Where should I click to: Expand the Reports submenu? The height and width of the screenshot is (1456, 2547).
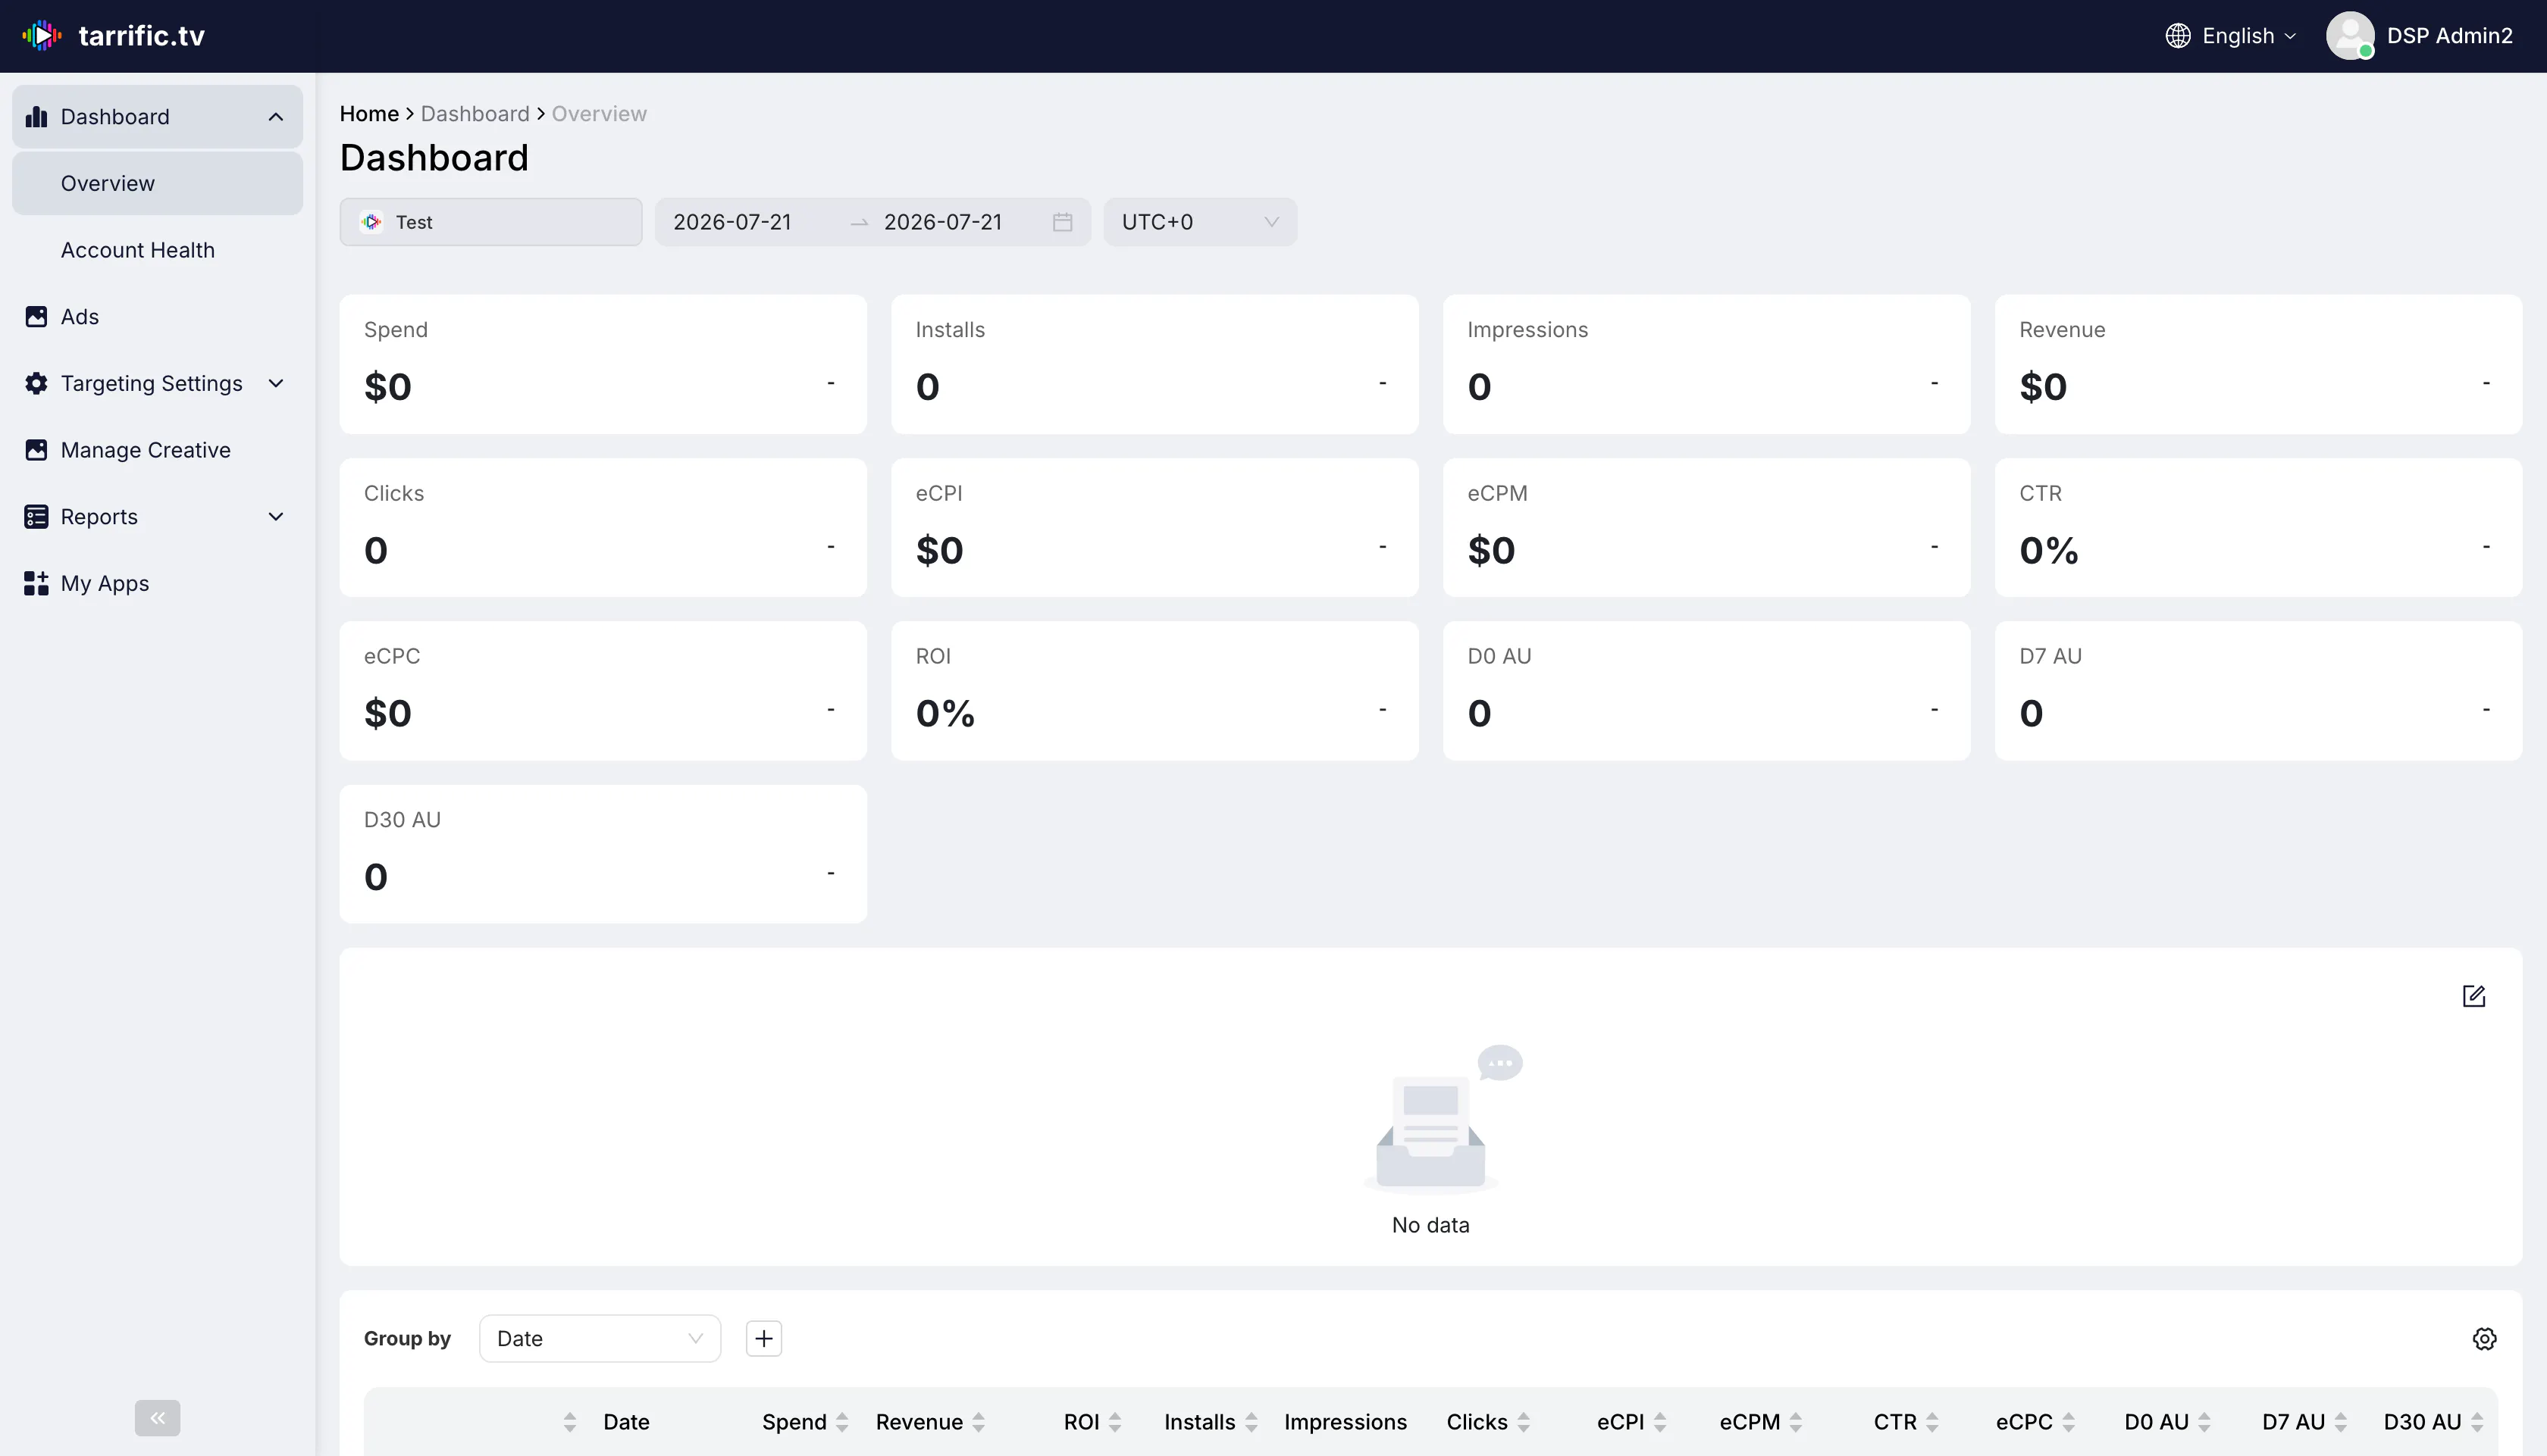click(276, 517)
